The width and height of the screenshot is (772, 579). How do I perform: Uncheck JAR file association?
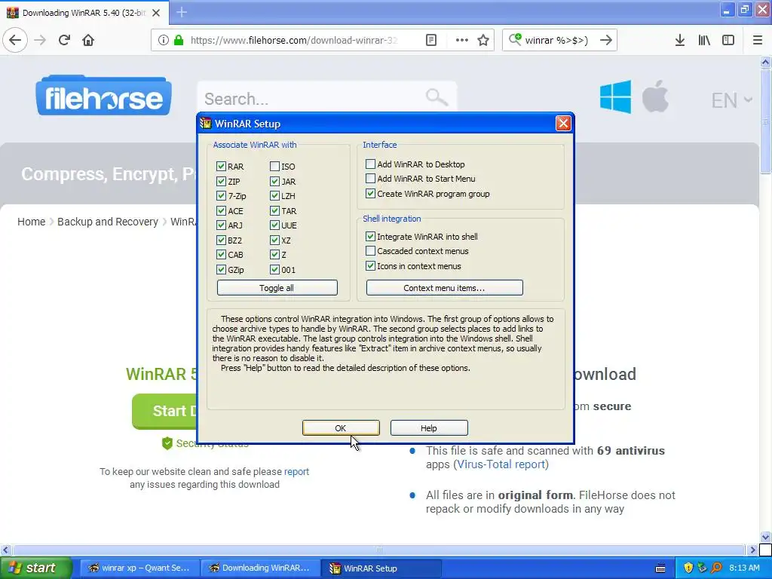point(274,181)
